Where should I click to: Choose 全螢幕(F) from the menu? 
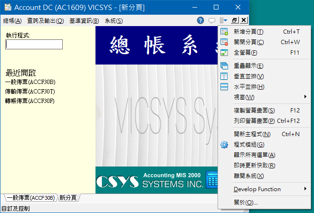264,53
